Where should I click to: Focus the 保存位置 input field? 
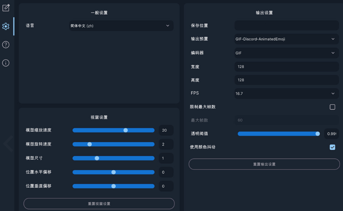click(x=286, y=25)
